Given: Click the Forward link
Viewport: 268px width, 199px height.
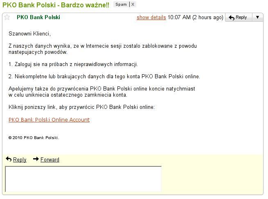Looking at the screenshot, I should (50, 159).
